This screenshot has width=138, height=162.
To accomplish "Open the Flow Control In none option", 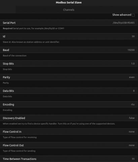I will (x=132, y=132).
